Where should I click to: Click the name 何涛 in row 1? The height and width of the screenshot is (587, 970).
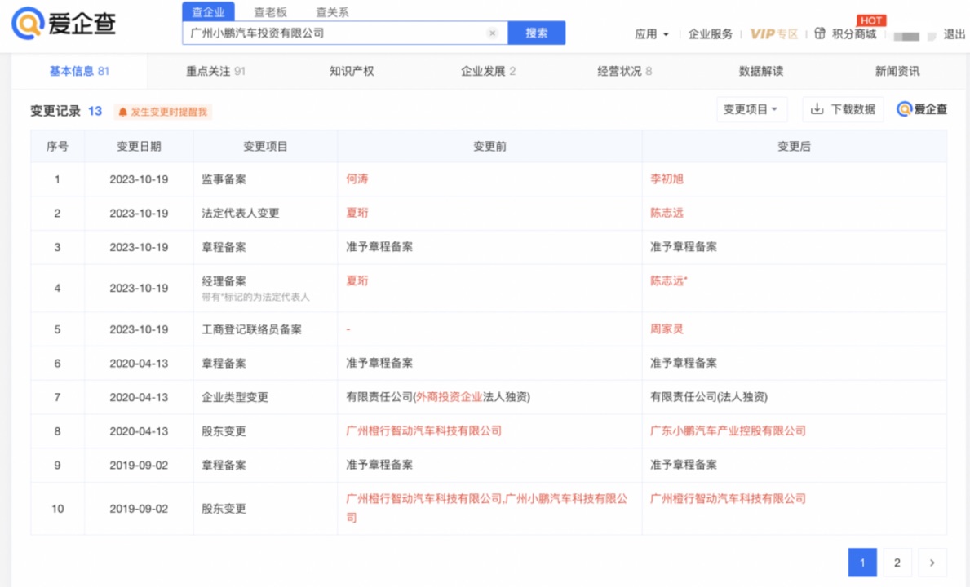click(357, 179)
